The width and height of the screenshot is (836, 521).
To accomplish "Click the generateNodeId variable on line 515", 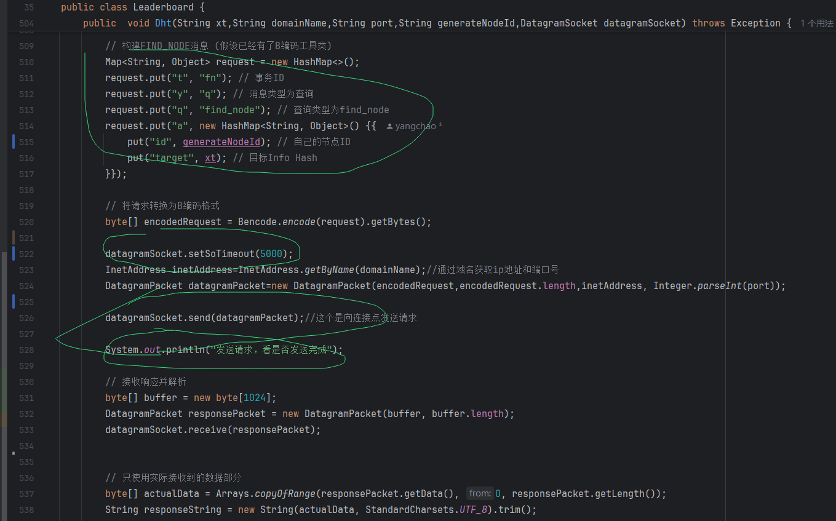I will (x=221, y=142).
